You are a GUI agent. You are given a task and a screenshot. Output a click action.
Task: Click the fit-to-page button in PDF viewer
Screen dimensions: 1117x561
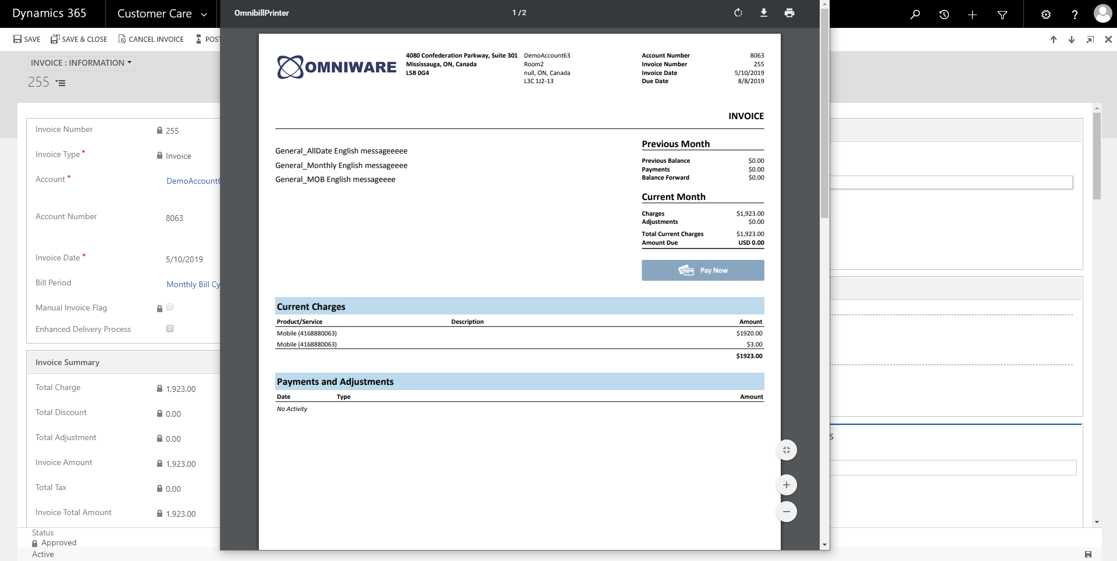click(x=787, y=450)
